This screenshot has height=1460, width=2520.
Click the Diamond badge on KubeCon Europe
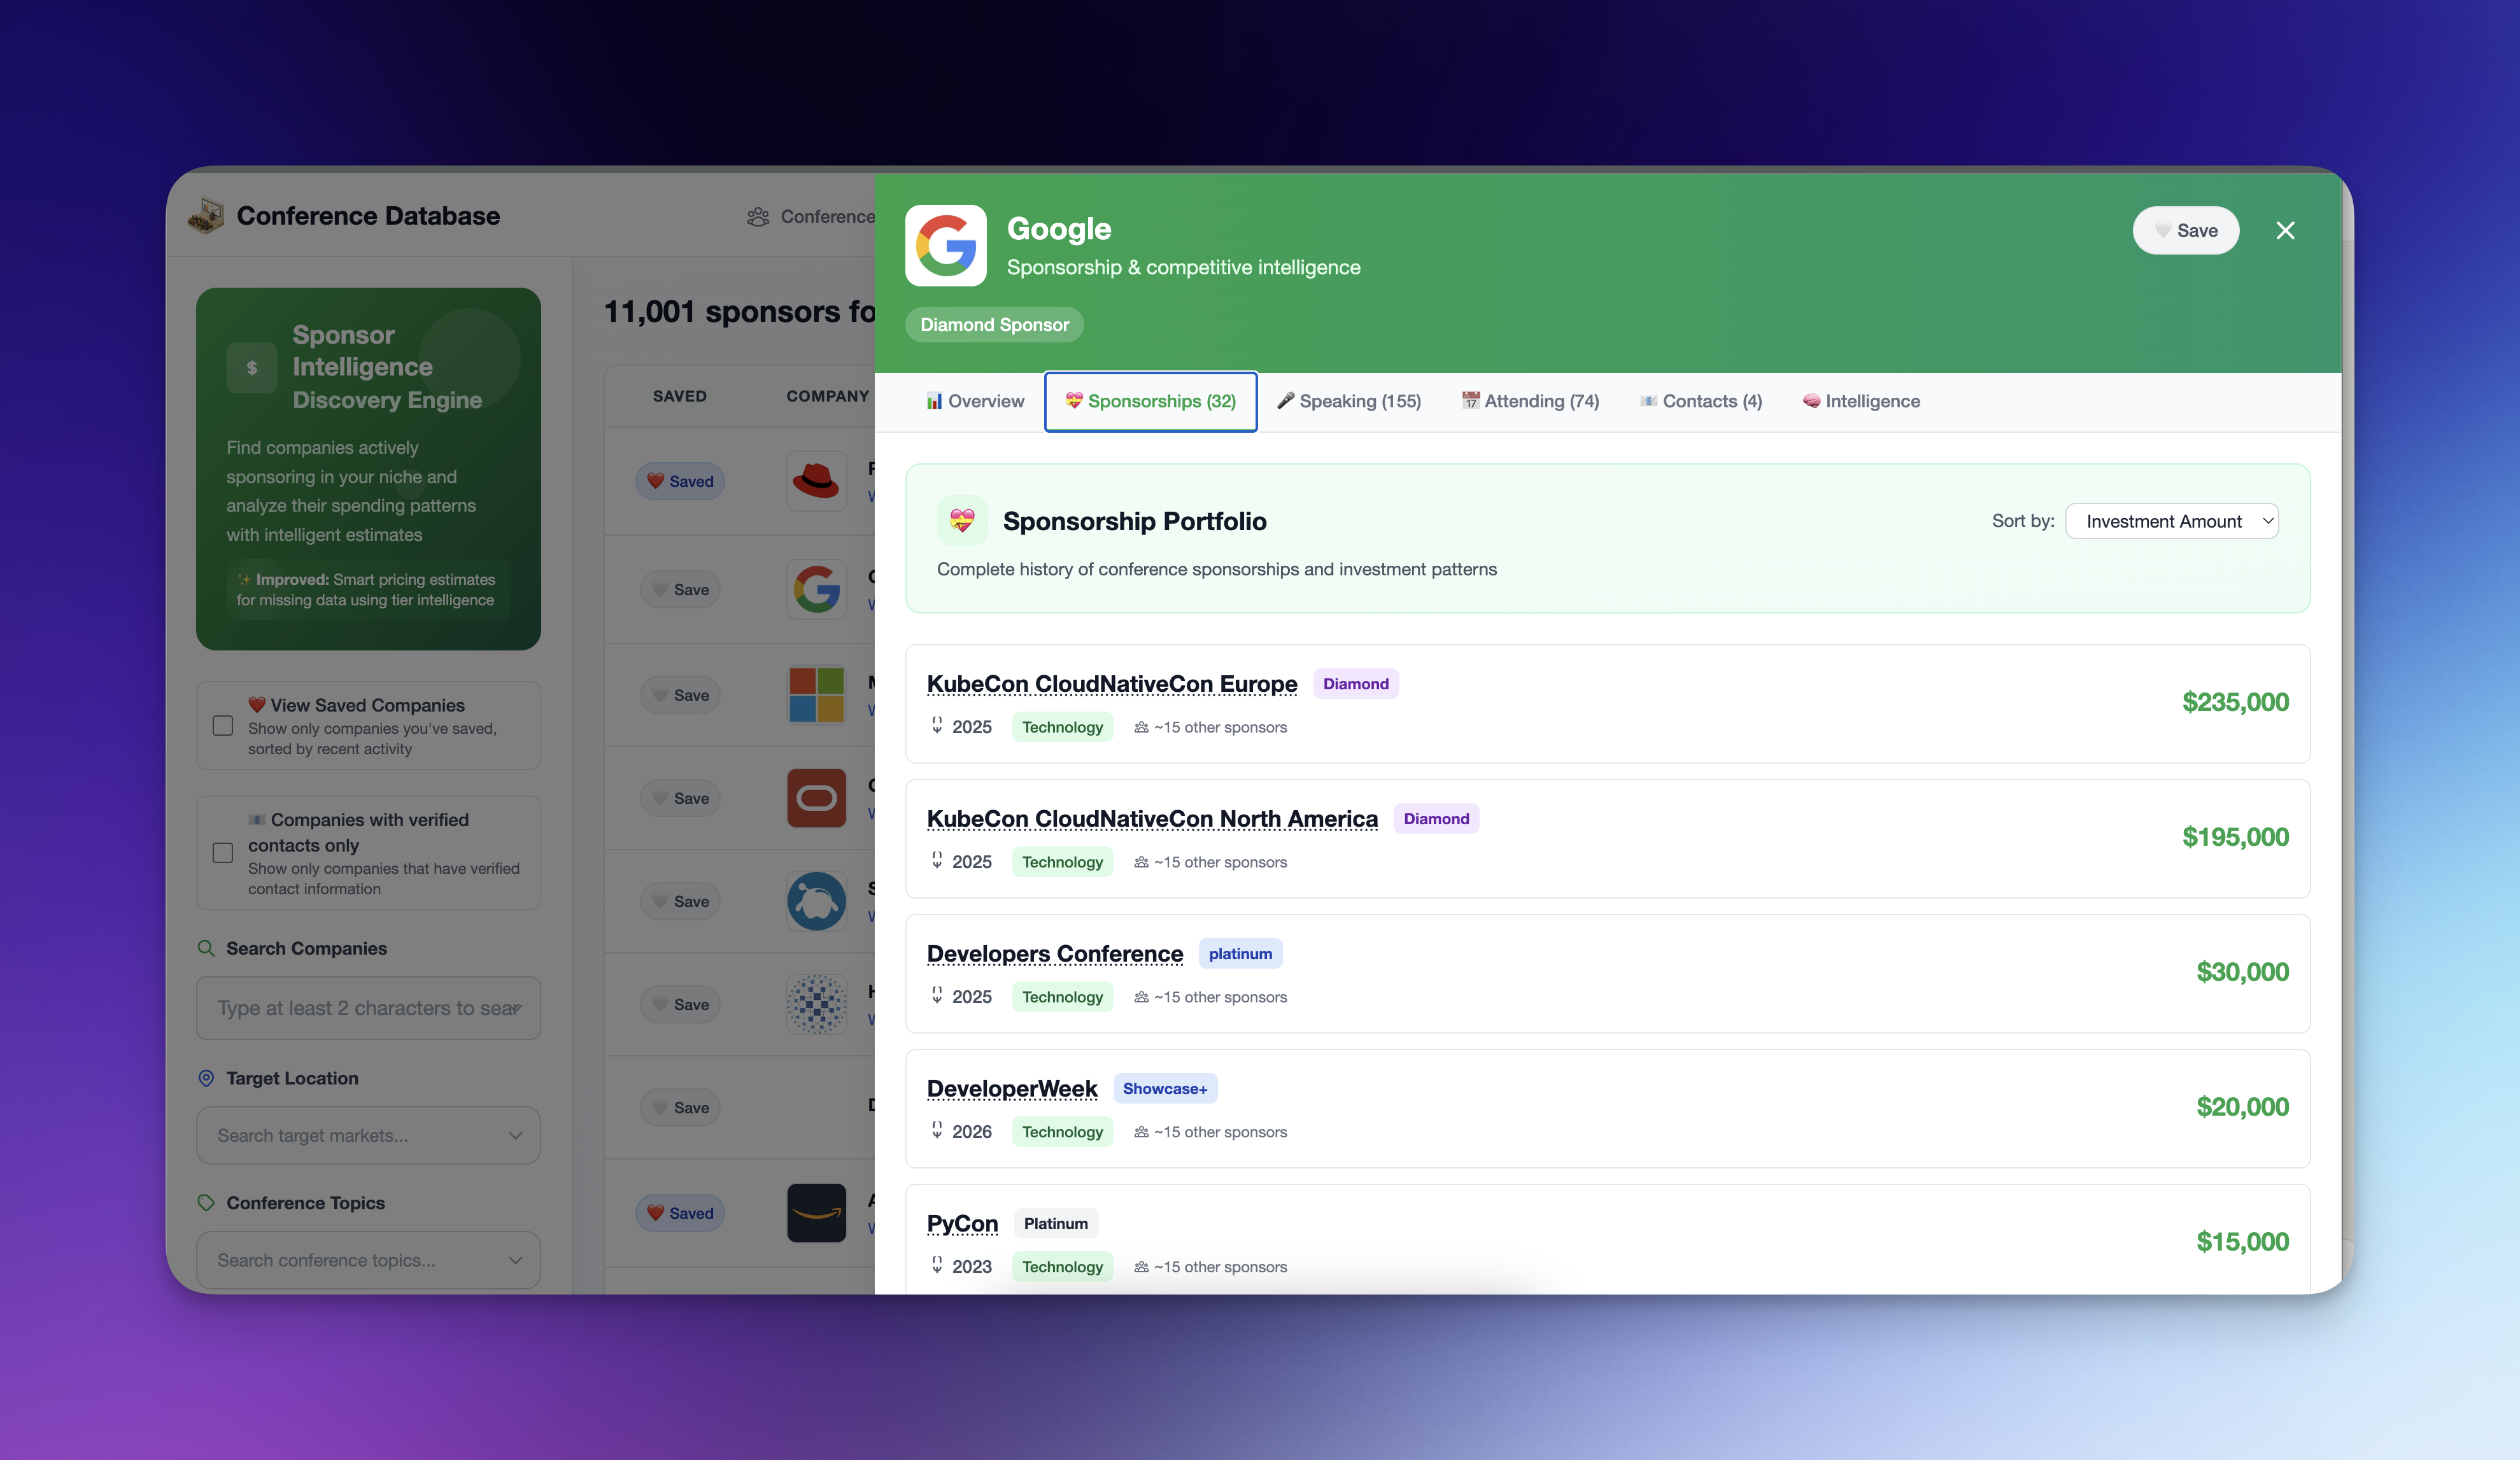coord(1355,684)
